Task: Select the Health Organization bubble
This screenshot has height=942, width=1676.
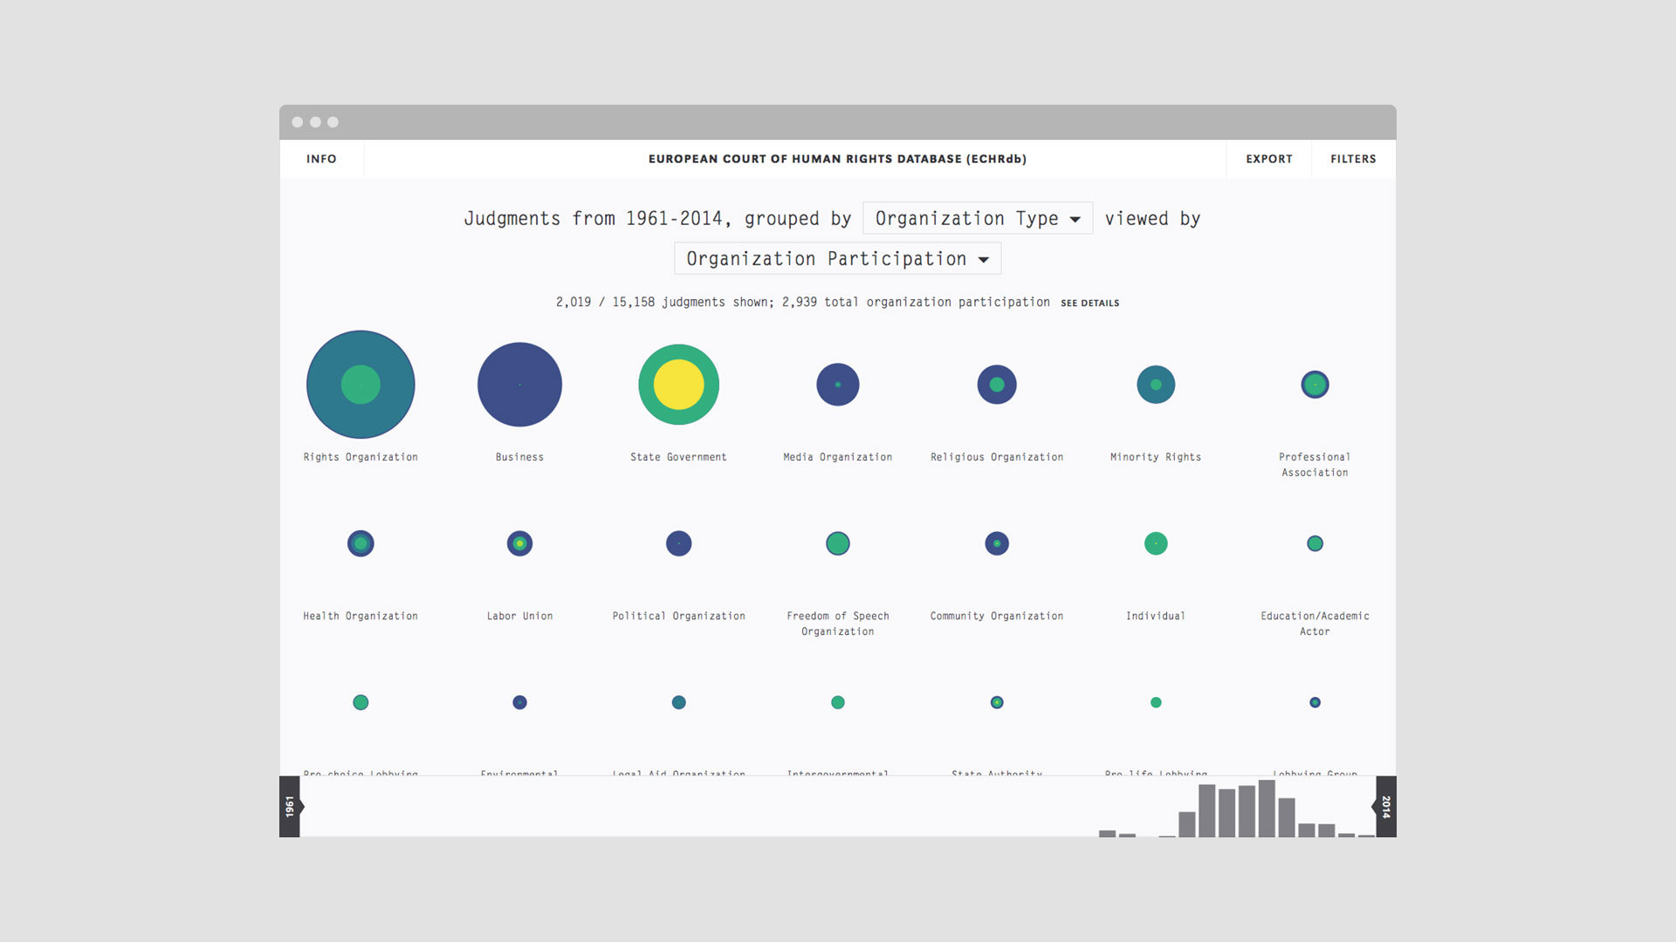Action: [361, 543]
